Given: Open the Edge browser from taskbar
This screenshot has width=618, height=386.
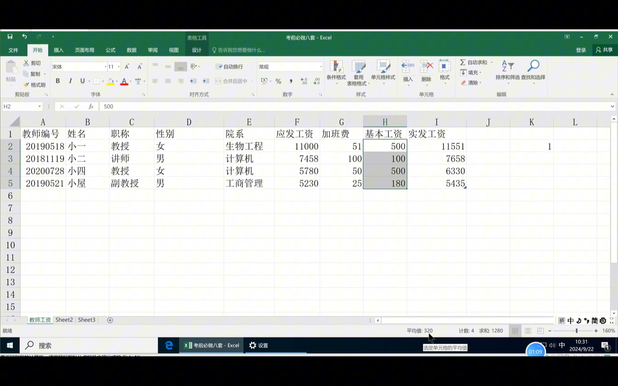Looking at the screenshot, I should pyautogui.click(x=169, y=345).
